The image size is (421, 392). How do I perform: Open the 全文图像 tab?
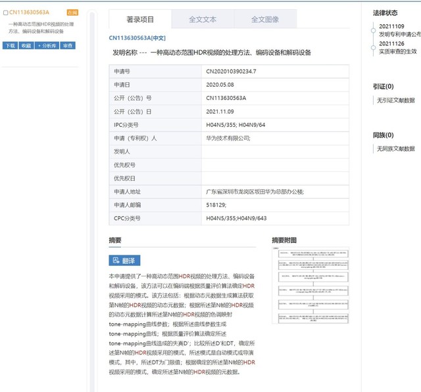265,20
